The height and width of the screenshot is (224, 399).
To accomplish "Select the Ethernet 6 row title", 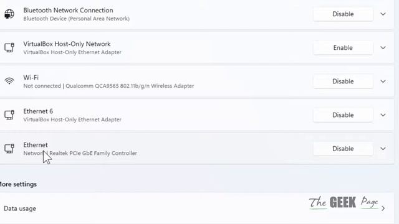I will (x=38, y=111).
